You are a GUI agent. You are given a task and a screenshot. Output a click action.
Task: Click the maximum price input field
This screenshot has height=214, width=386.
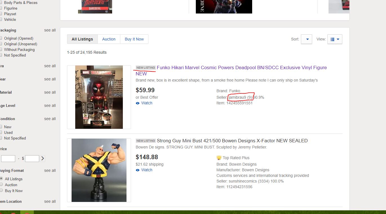(x=32, y=159)
